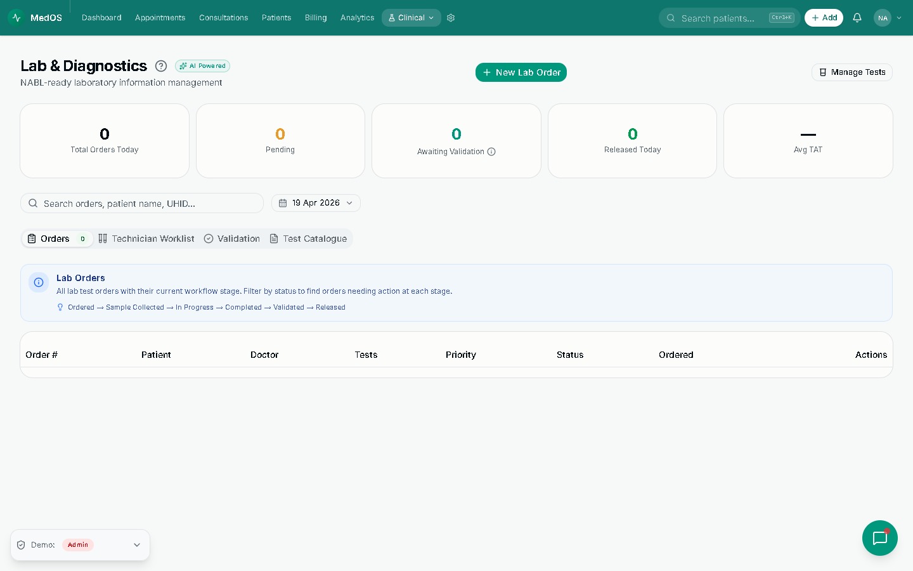Click the Priority column header
The width and height of the screenshot is (913, 571).
(x=461, y=355)
